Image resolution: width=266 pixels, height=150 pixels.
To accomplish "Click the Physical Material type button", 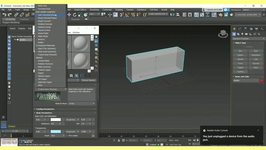I will pos(88,80).
